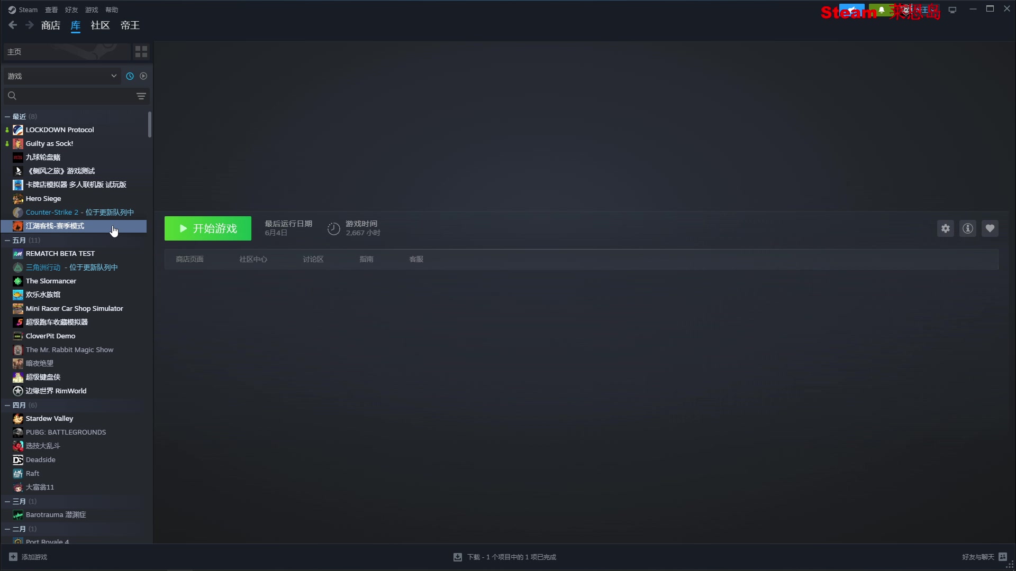Click the 主页 home button
This screenshot has width=1016, height=571.
[67, 52]
